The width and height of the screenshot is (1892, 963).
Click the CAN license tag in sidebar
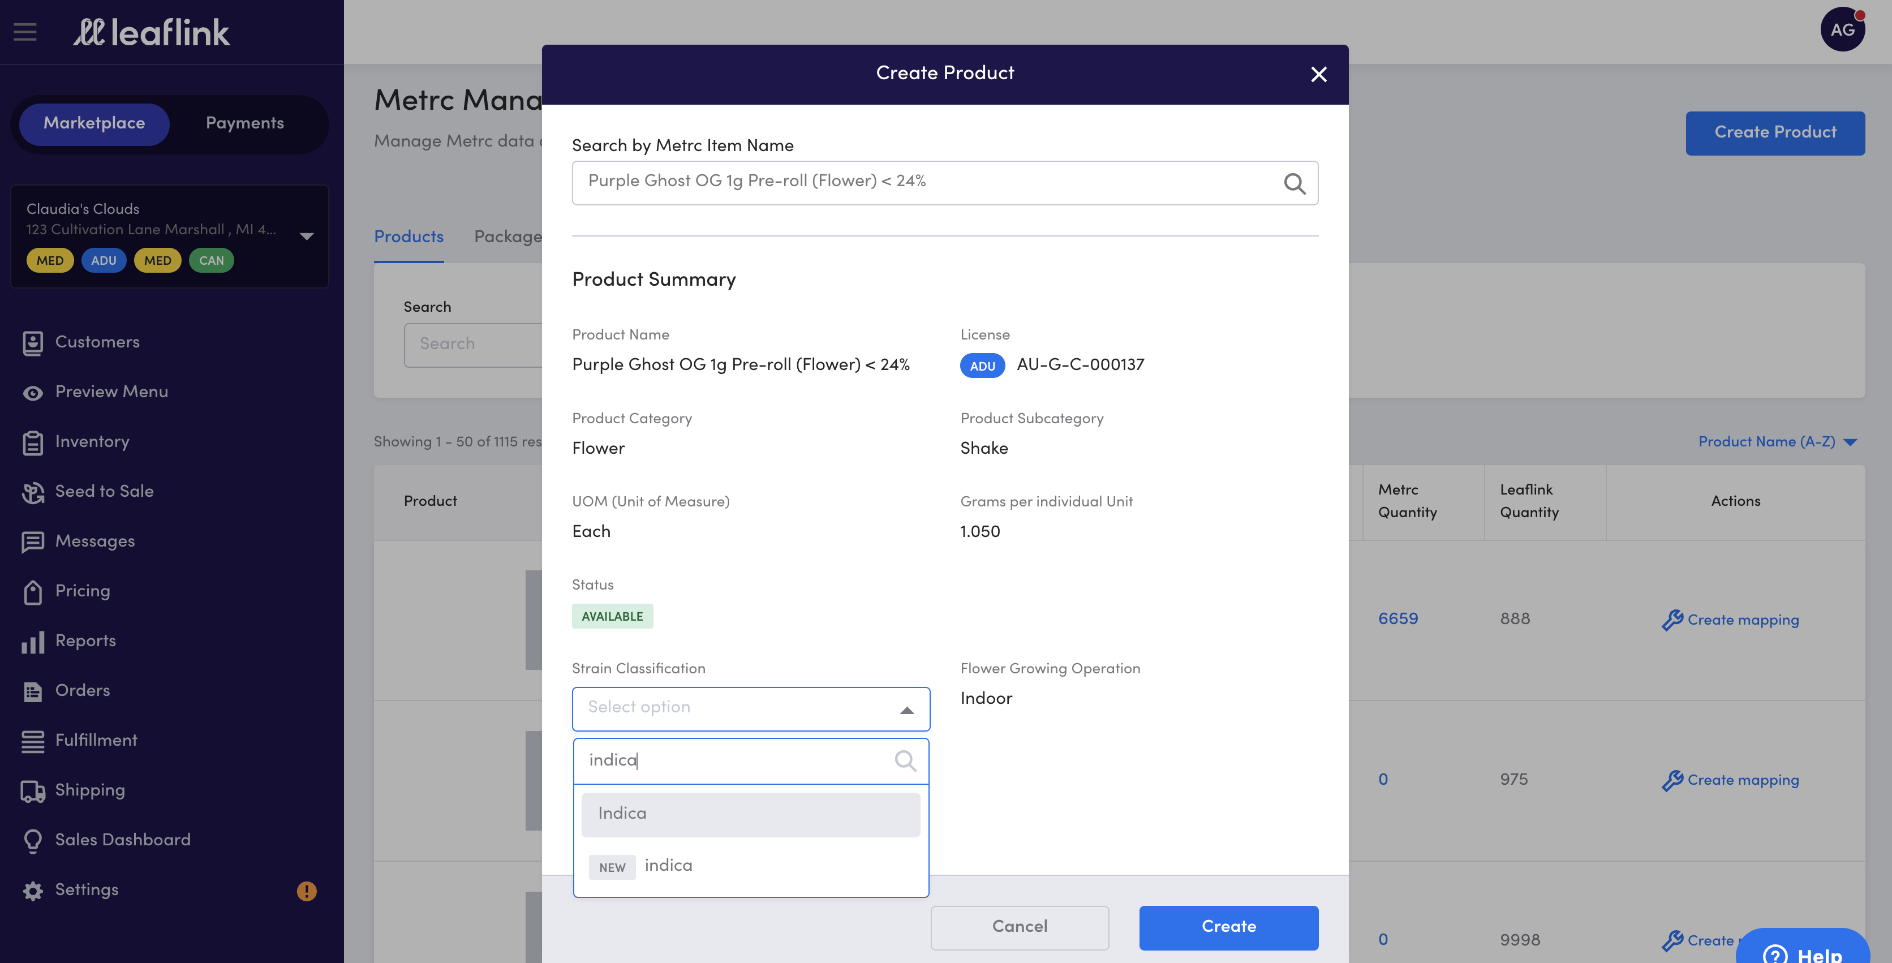click(211, 261)
